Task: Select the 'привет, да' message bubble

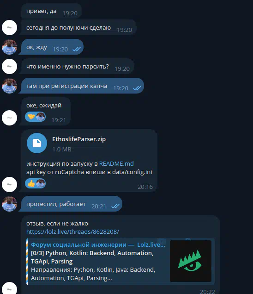Action: [52, 11]
